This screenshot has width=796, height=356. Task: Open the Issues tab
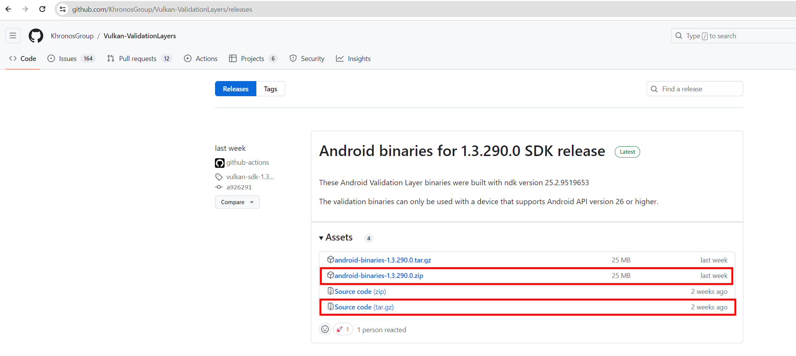[71, 59]
